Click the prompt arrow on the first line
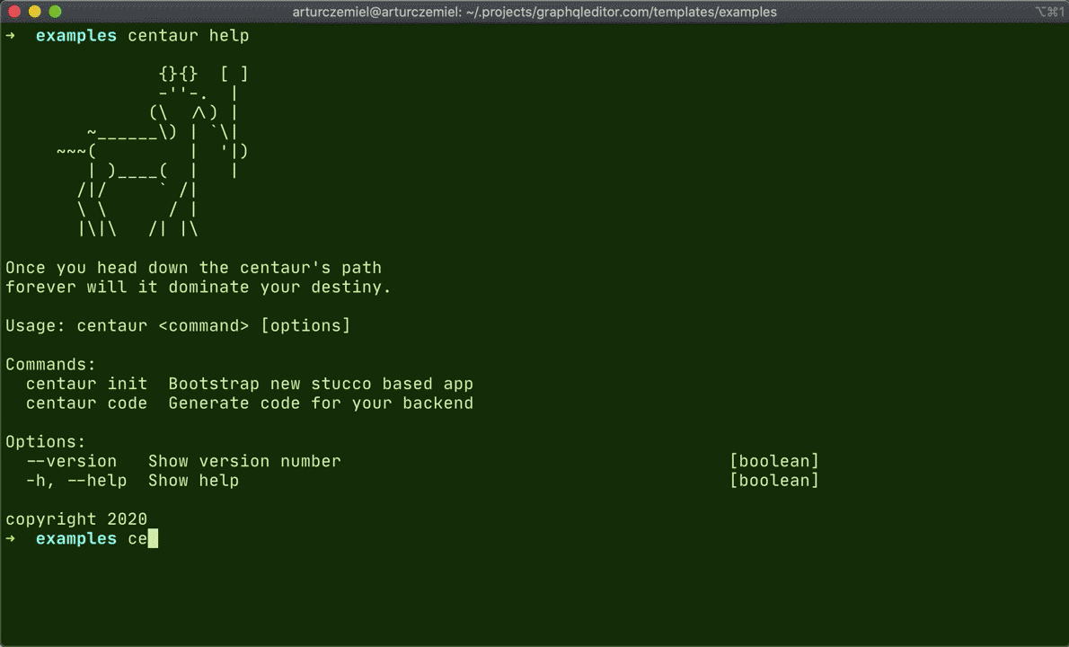The height and width of the screenshot is (647, 1069). (10, 35)
